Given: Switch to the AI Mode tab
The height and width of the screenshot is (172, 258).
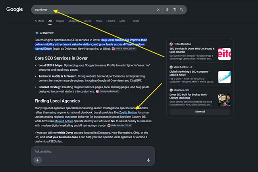Looking at the screenshot, I should click(x=39, y=21).
